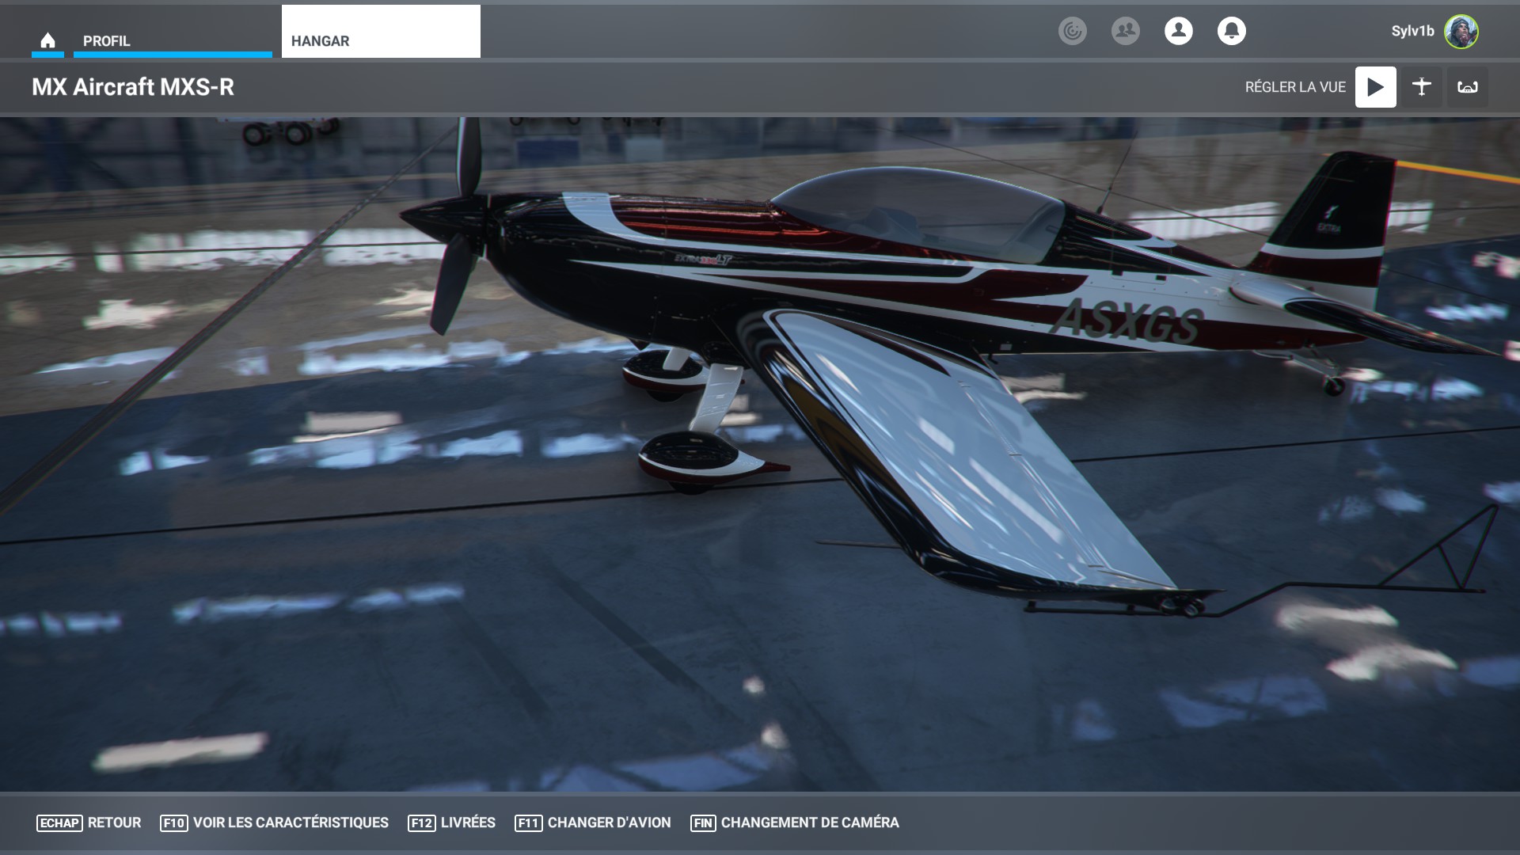Click the ECHAP key badge

[x=59, y=823]
